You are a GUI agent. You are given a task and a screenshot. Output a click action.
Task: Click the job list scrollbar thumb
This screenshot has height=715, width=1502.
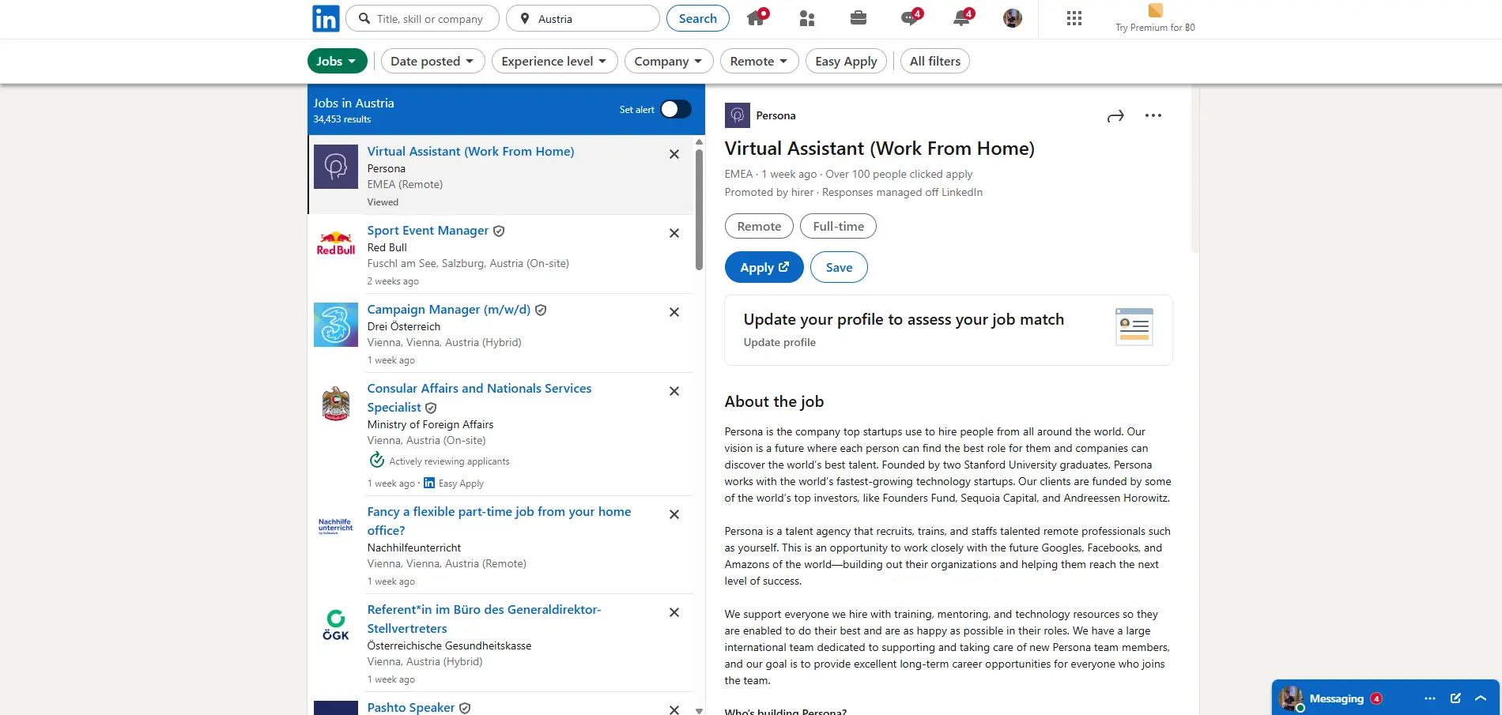click(699, 209)
